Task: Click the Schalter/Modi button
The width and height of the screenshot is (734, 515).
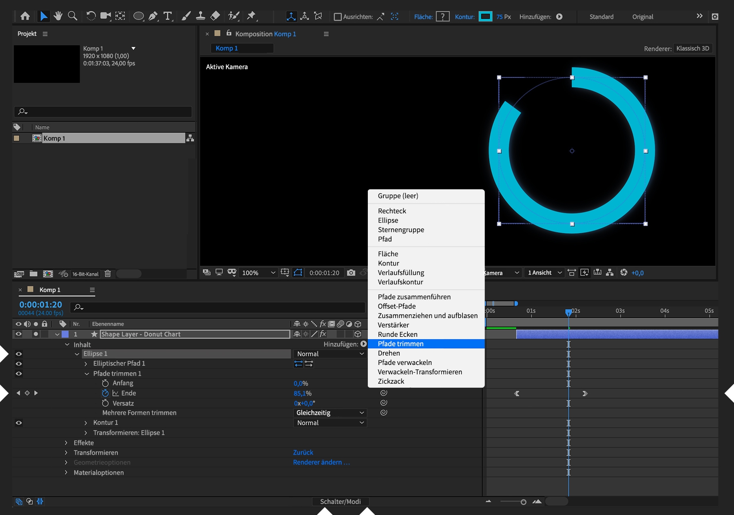Action: [340, 502]
